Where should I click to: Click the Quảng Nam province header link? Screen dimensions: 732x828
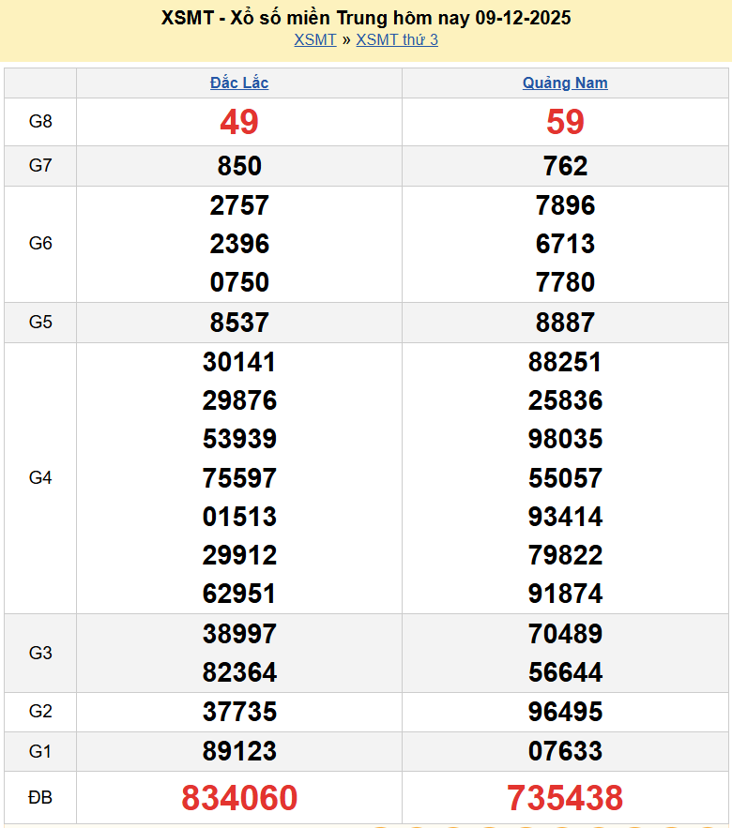pyautogui.click(x=565, y=83)
